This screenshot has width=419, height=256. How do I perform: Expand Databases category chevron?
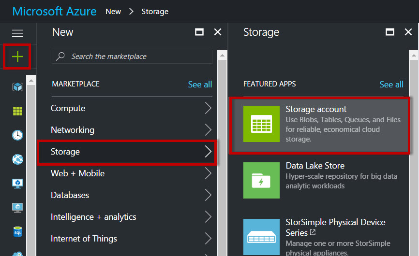pyautogui.click(x=208, y=195)
